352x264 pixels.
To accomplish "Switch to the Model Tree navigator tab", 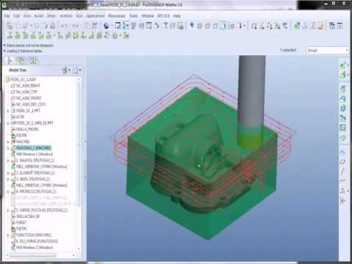I will click(x=10, y=61).
